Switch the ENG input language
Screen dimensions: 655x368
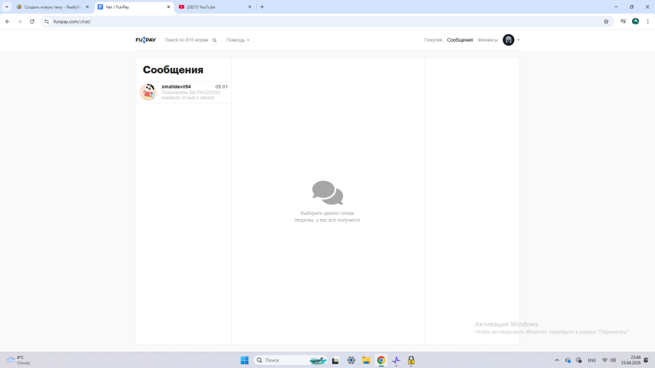click(591, 361)
